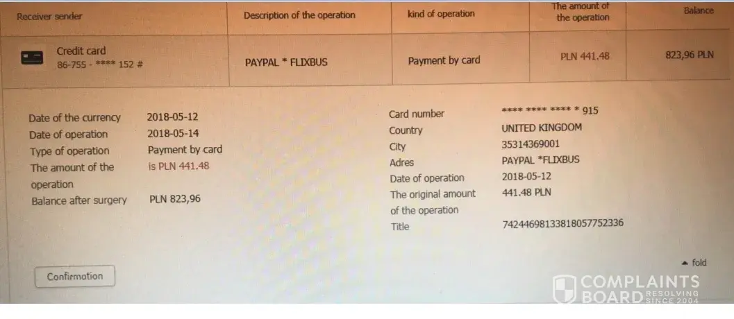The image size is (734, 319).
Task: Click the amount of the operation header
Action: tap(582, 12)
